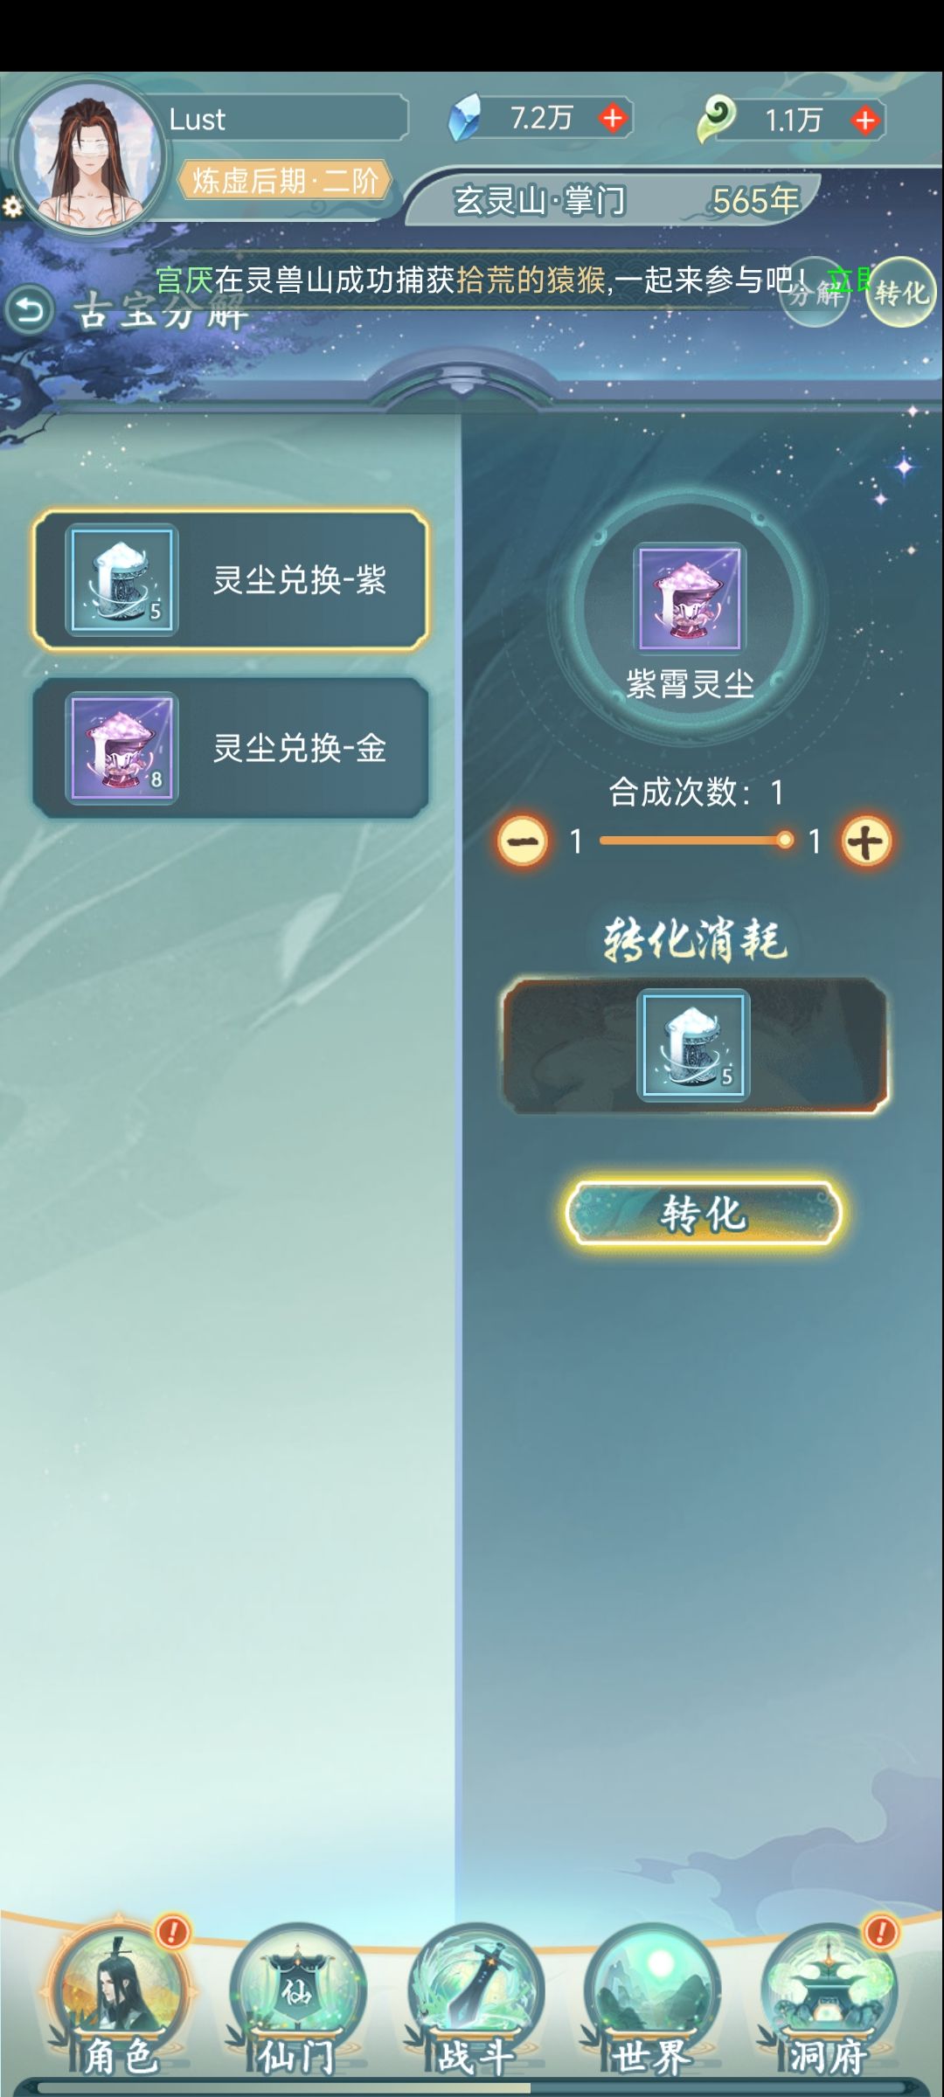
Task: Confirm with the glowing 转化 button
Action: click(703, 1213)
